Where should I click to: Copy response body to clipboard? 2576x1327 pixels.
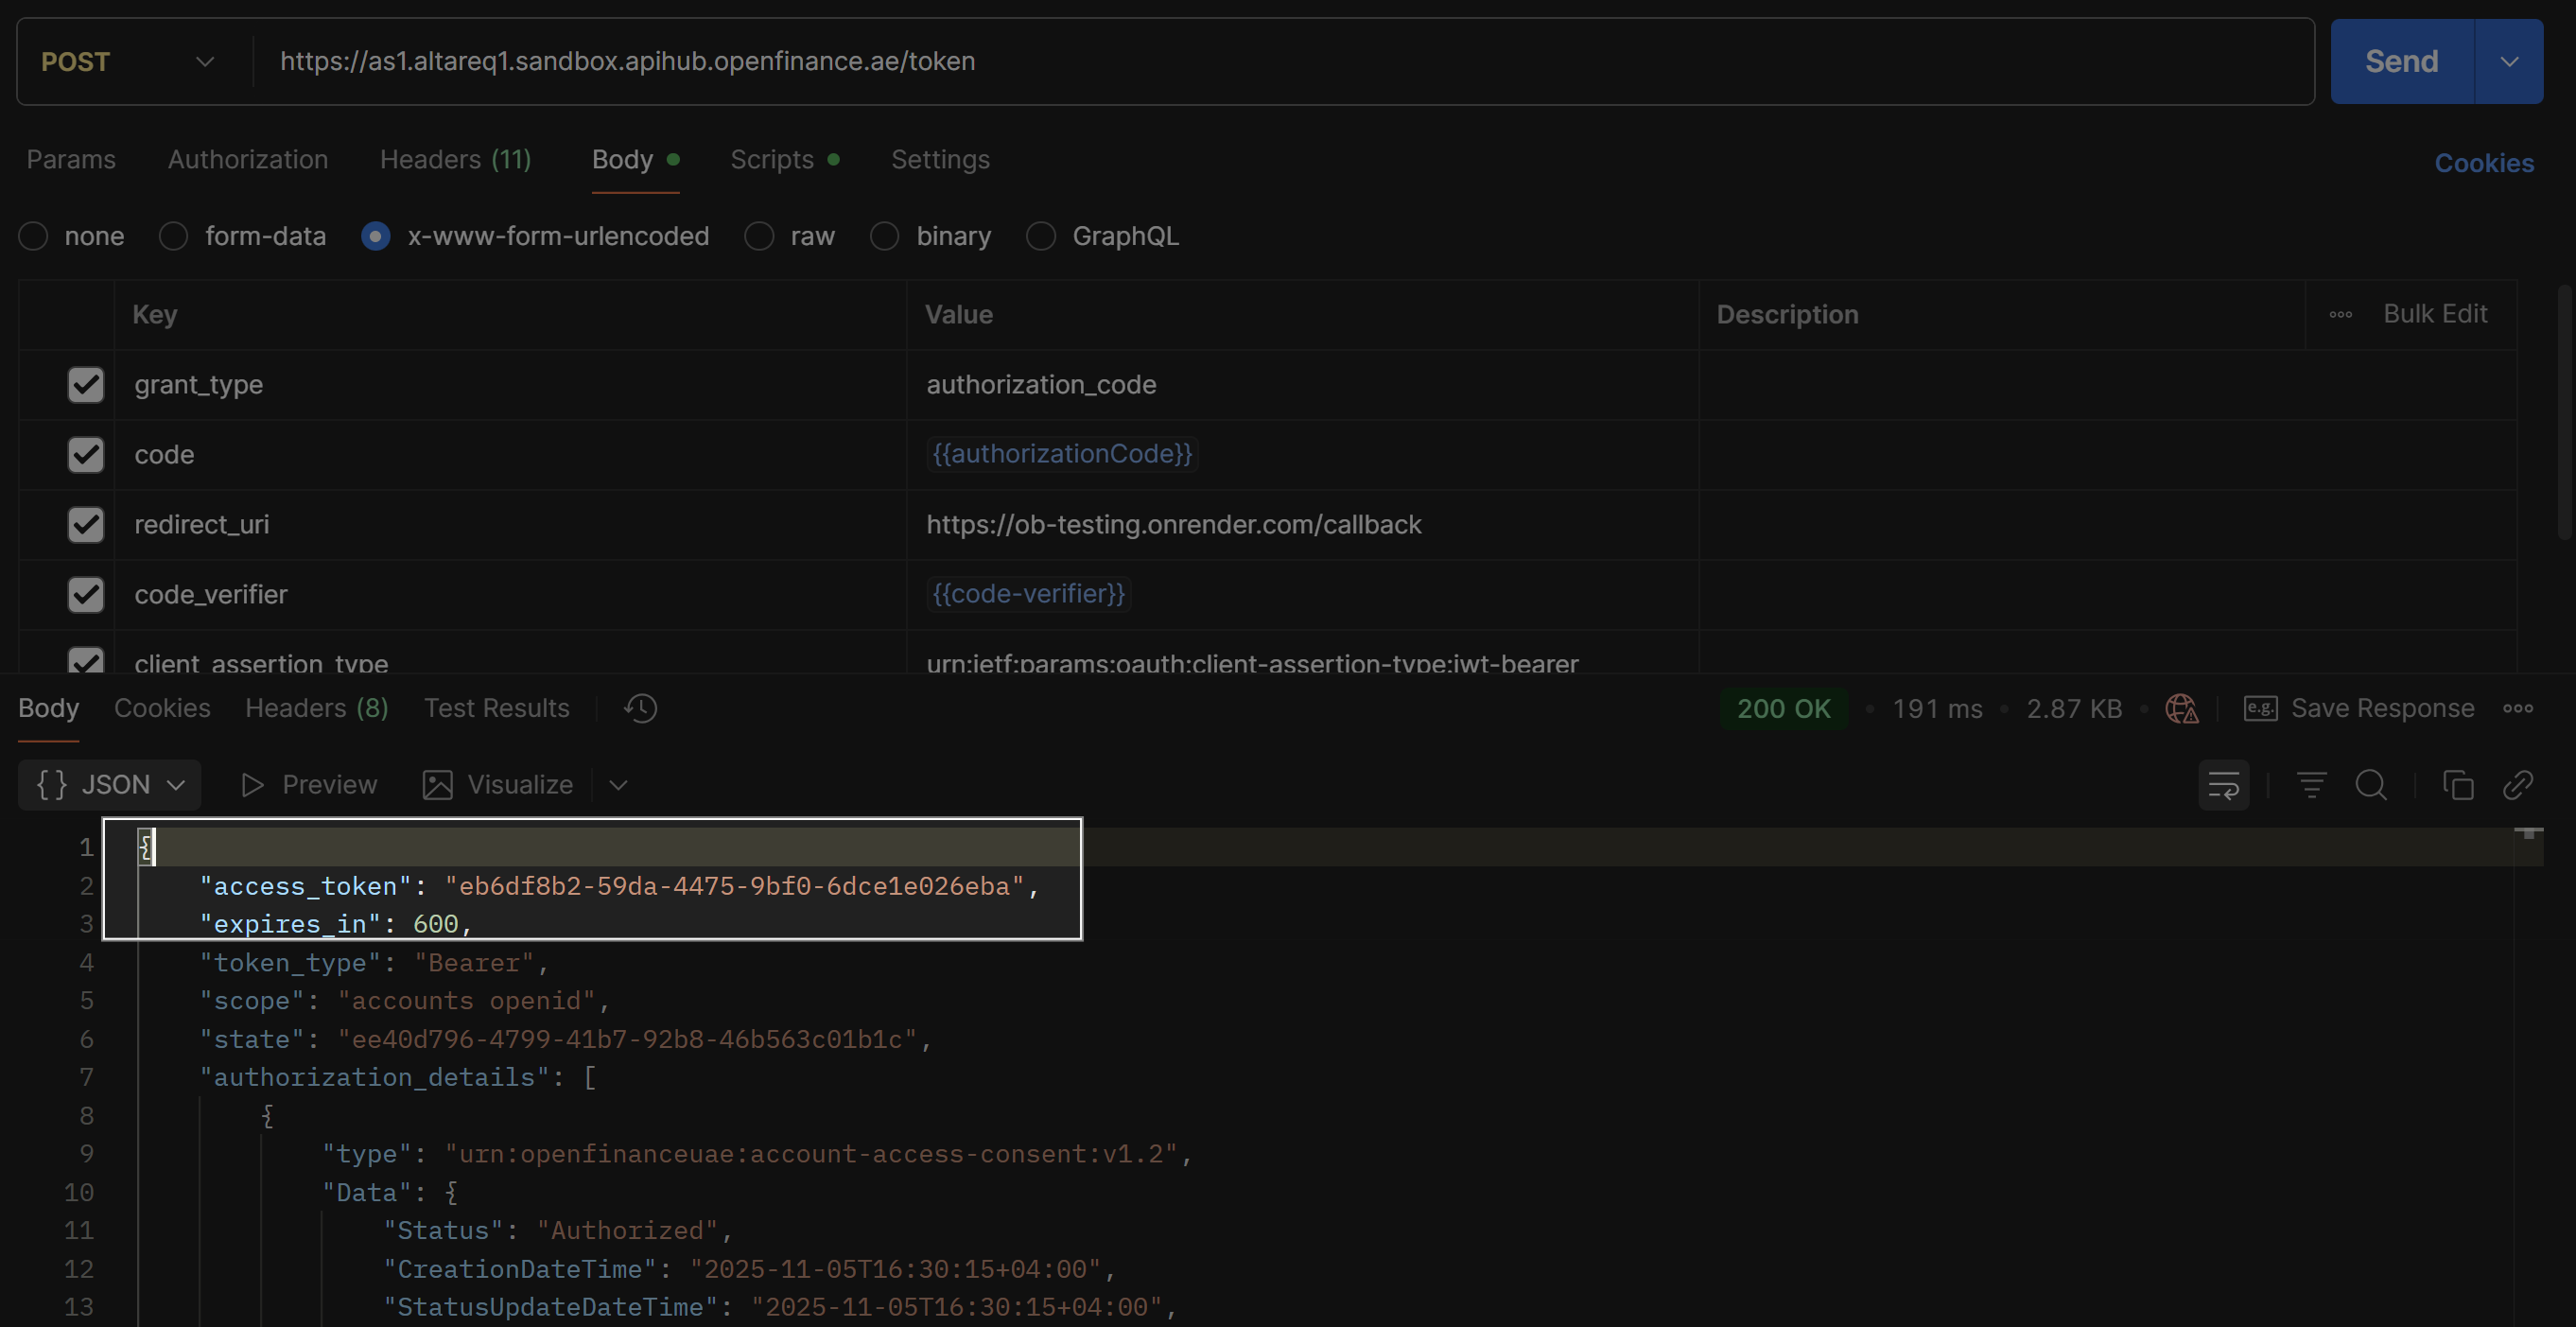tap(2458, 785)
